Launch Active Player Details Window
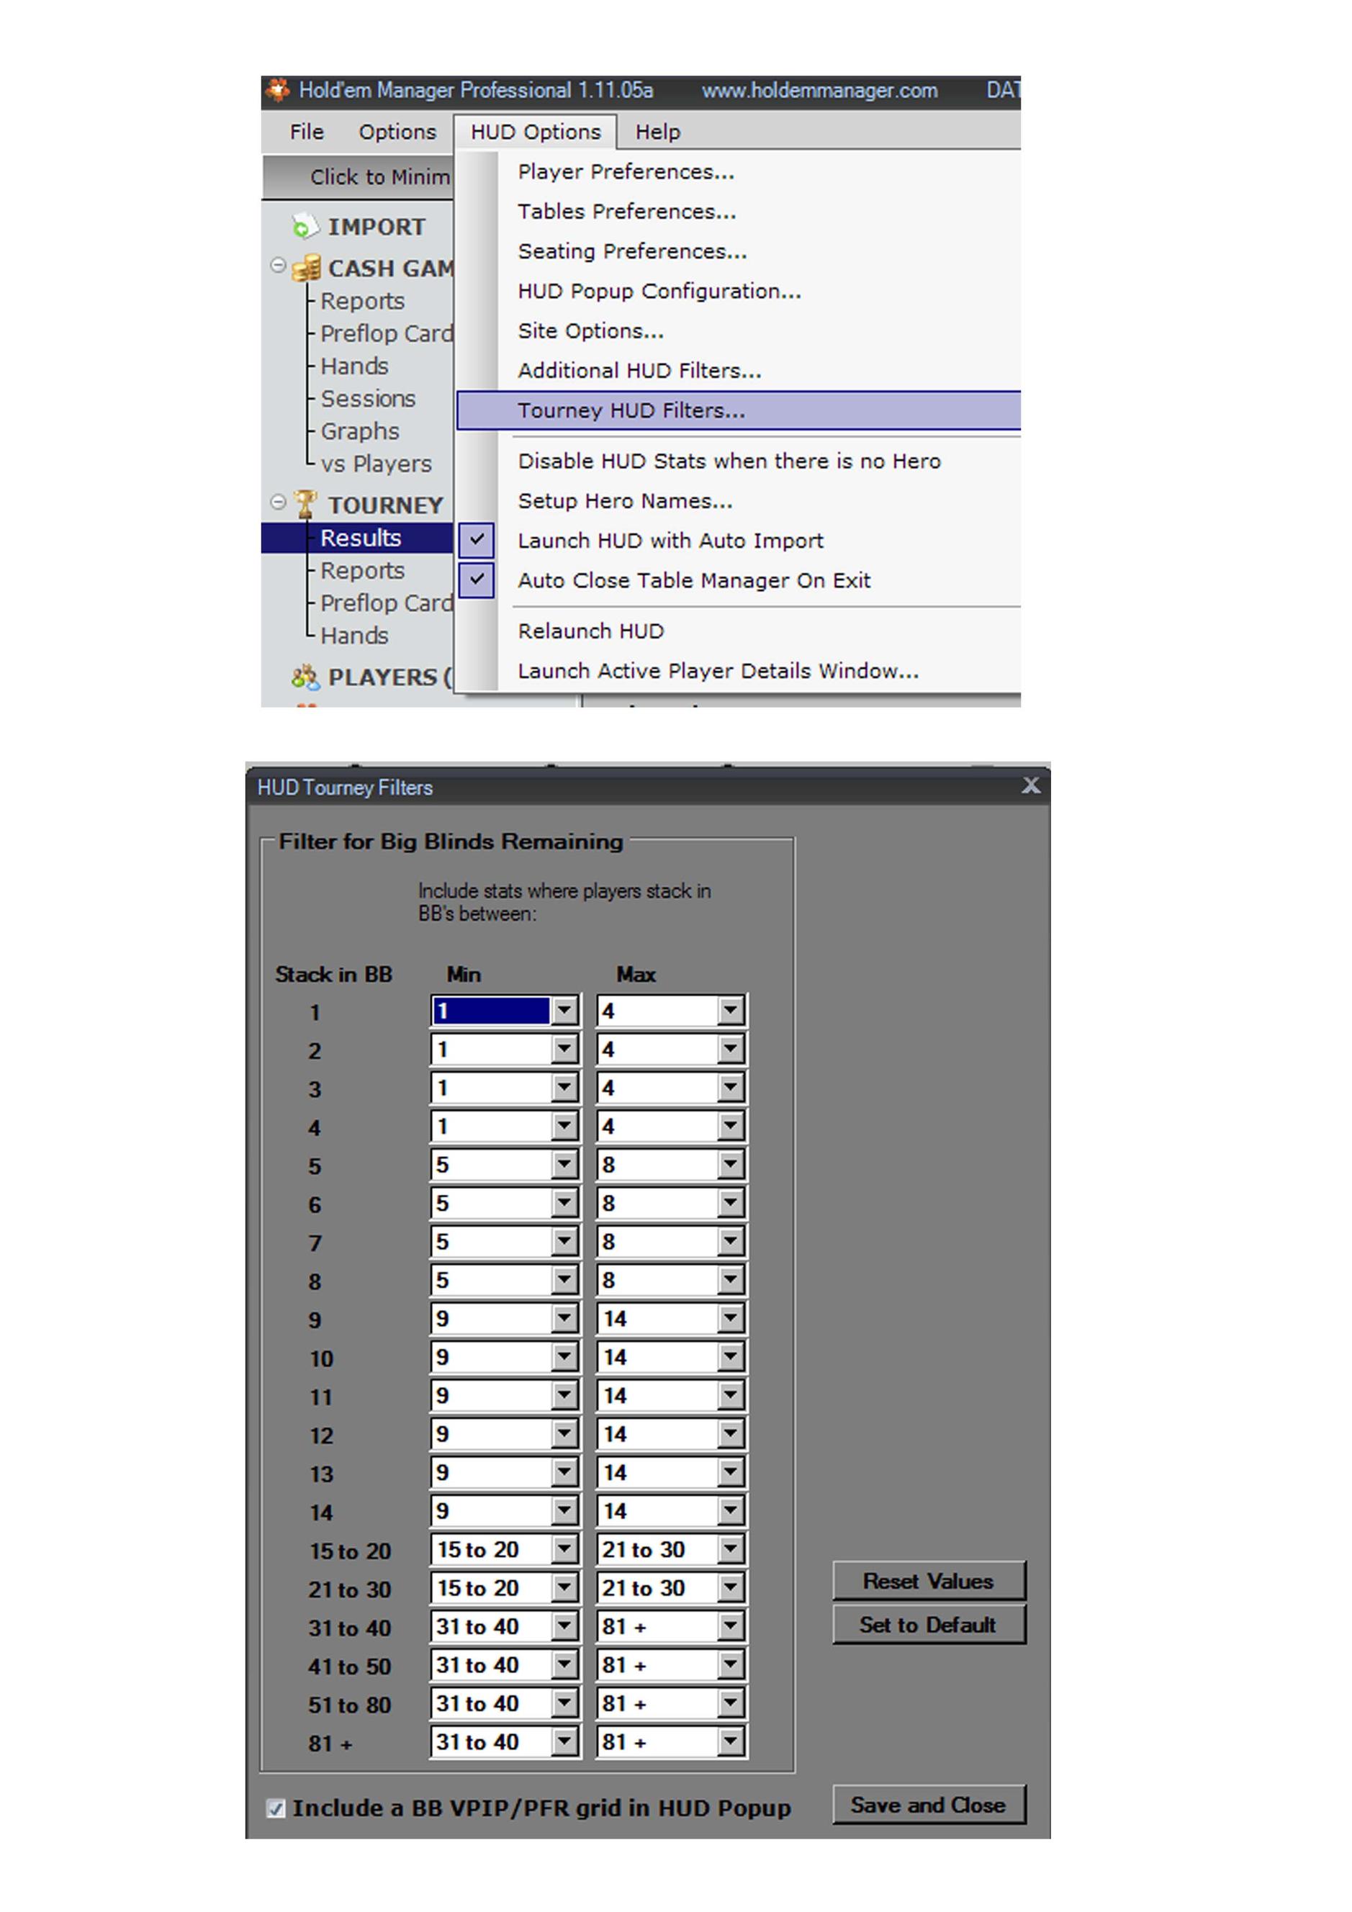This screenshot has height=1912, width=1352. coord(718,671)
